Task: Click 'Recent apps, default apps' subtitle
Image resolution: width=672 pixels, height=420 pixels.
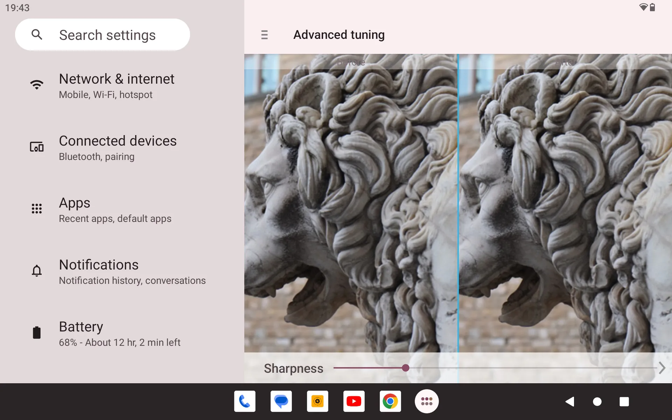Action: pos(115,219)
